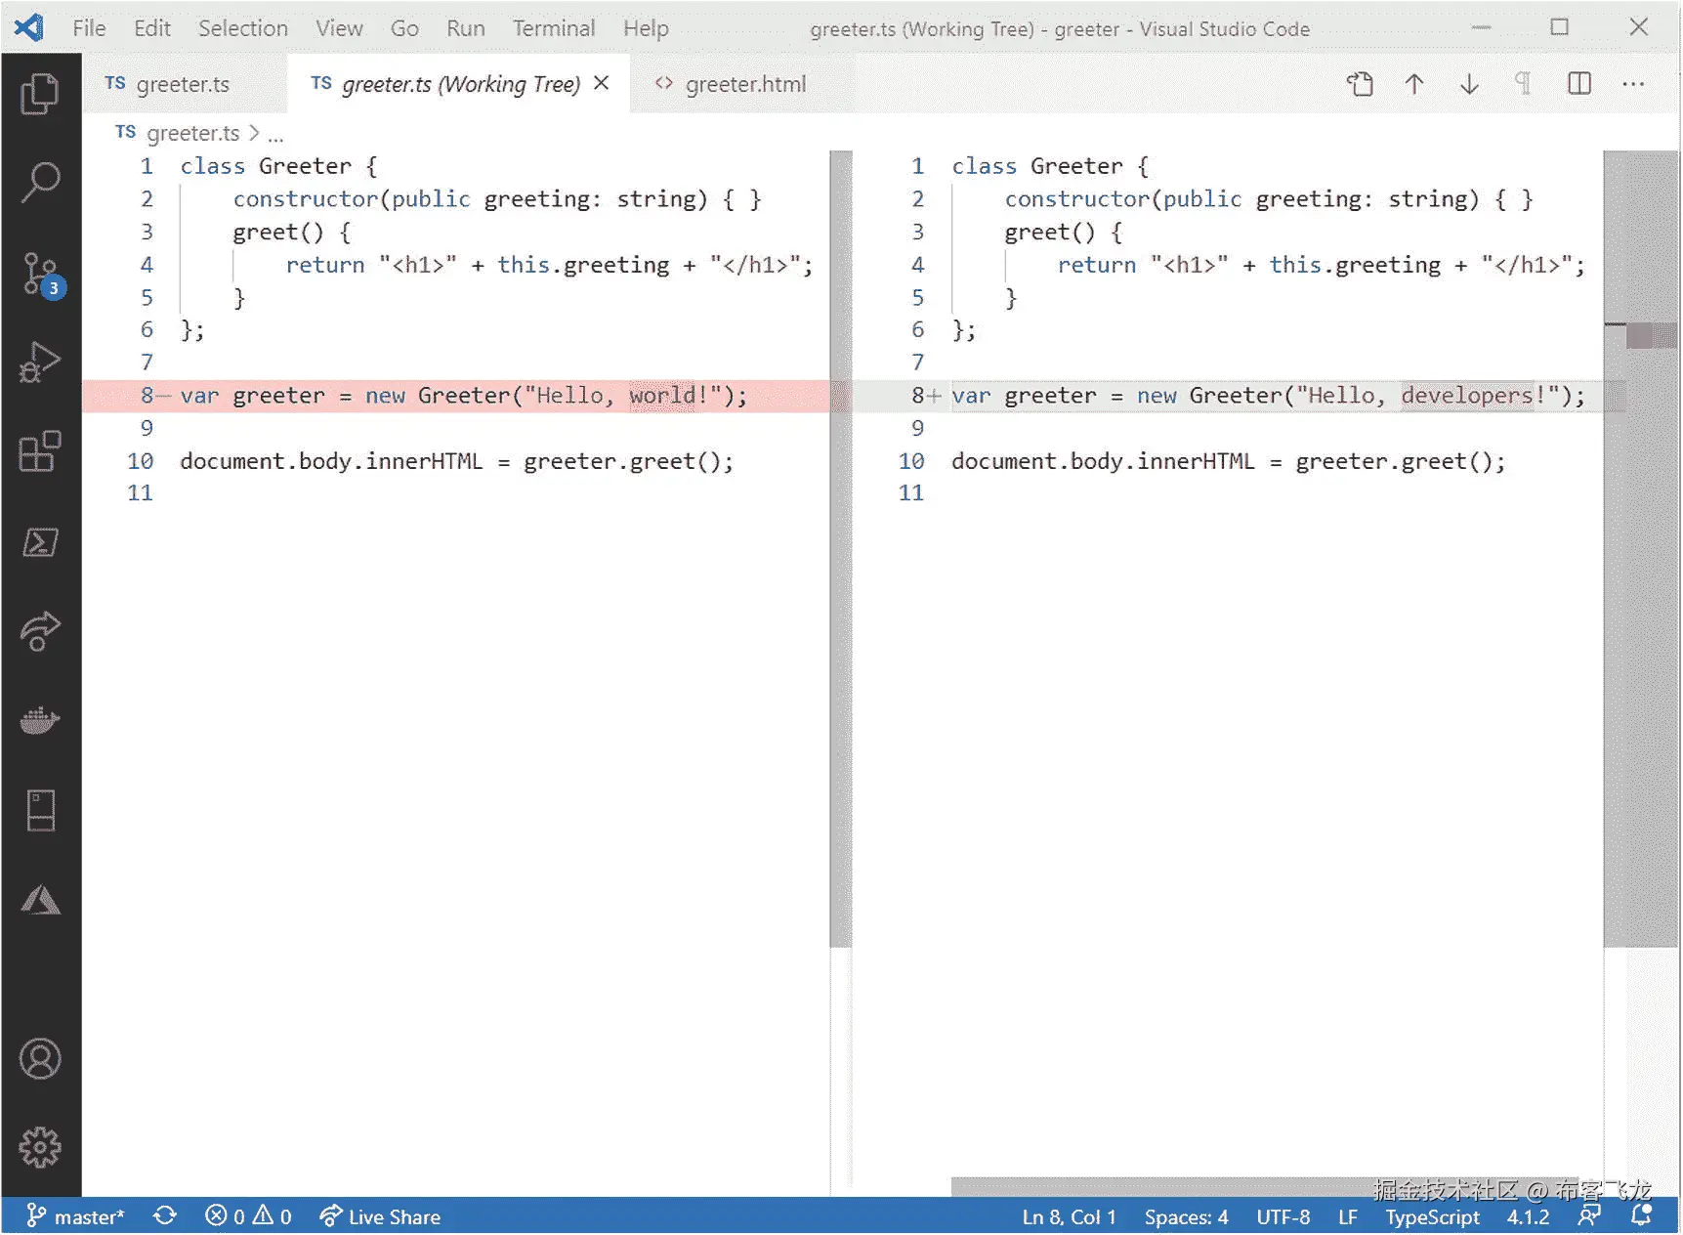Viewport: 1683px width, 1235px height.
Task: Open the Search view
Action: click(40, 181)
